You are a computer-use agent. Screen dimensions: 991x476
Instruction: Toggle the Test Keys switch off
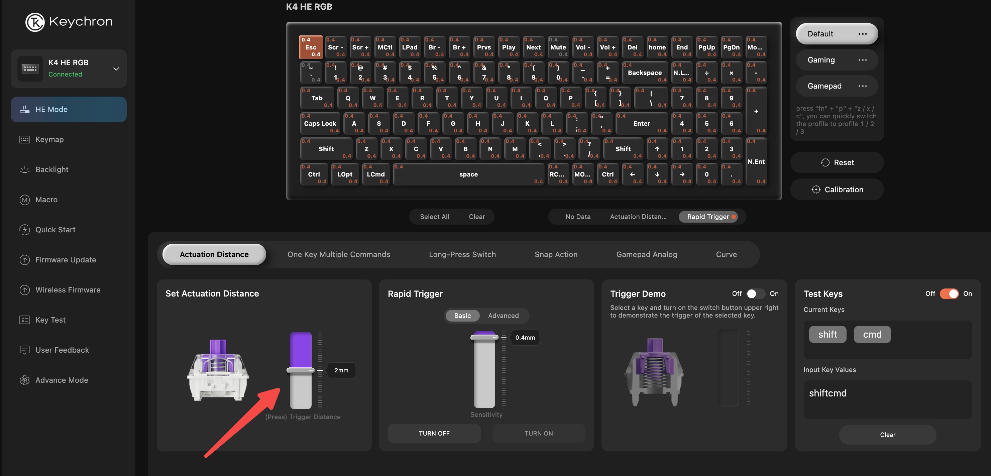point(949,294)
